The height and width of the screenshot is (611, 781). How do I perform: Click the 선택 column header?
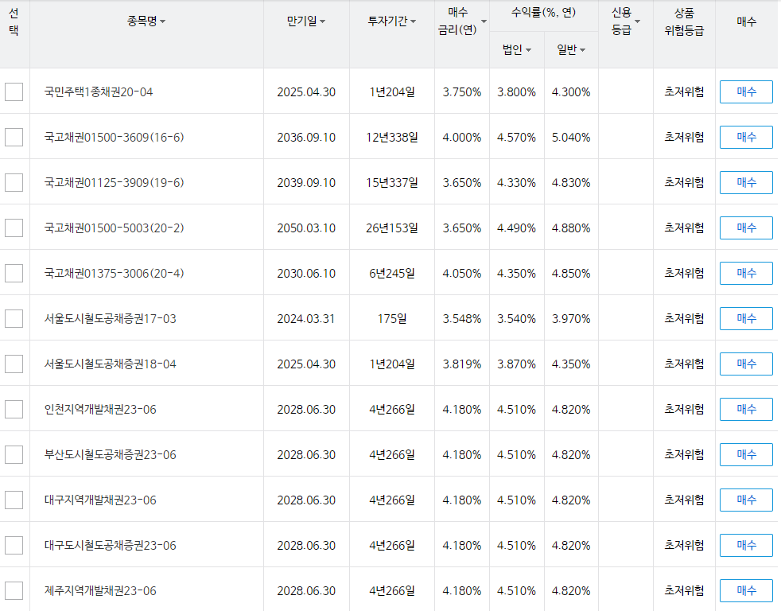pyautogui.click(x=14, y=21)
